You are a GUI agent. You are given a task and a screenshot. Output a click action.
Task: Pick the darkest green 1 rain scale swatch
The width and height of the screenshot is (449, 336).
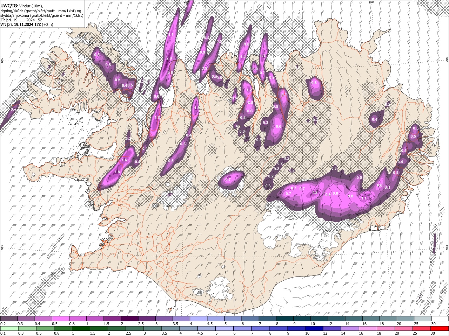point(81,328)
